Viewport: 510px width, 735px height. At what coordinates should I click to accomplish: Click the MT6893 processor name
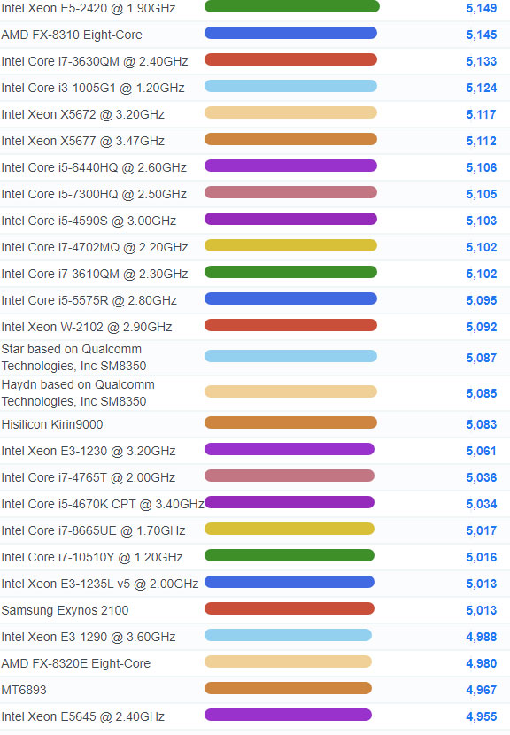coord(24,690)
